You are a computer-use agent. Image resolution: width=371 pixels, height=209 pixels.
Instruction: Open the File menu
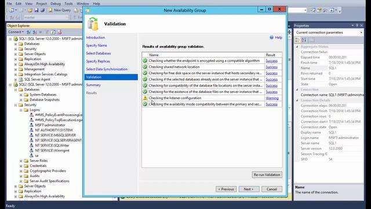point(9,3)
